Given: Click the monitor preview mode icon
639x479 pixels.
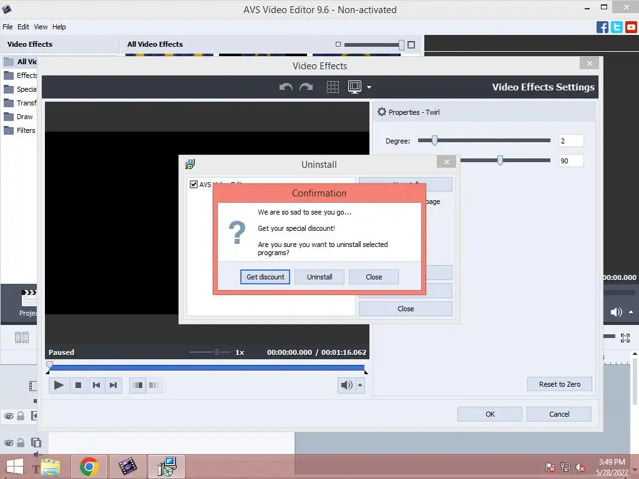Looking at the screenshot, I should [354, 87].
